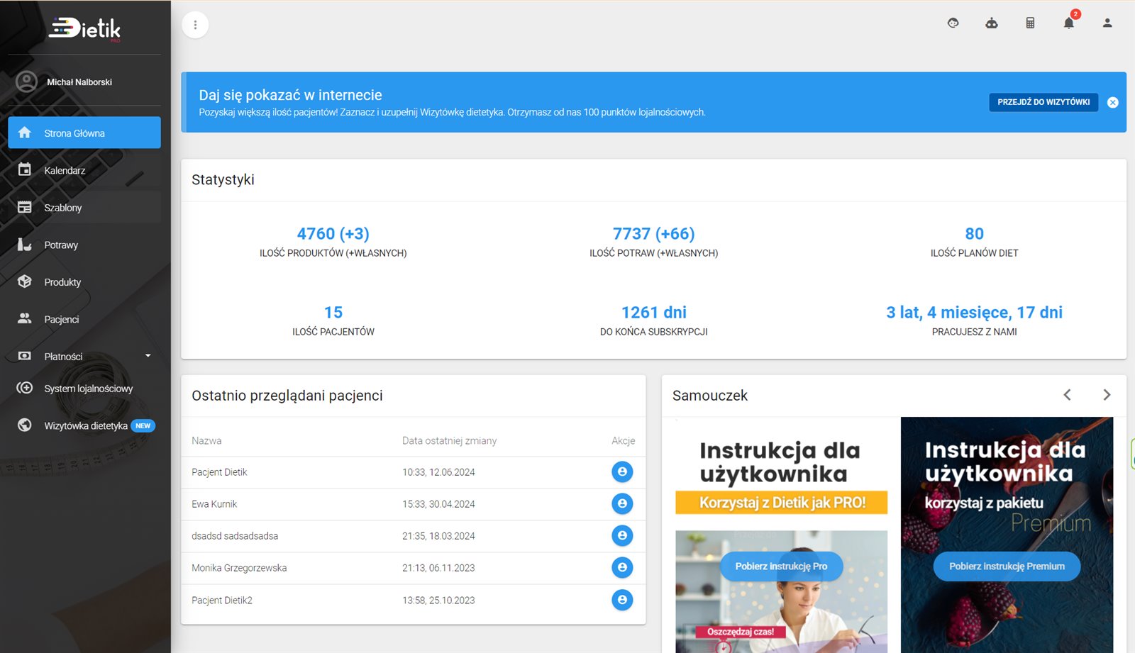The width and height of the screenshot is (1135, 653).
Task: Click the face icon in top bar
Action: pos(953,23)
